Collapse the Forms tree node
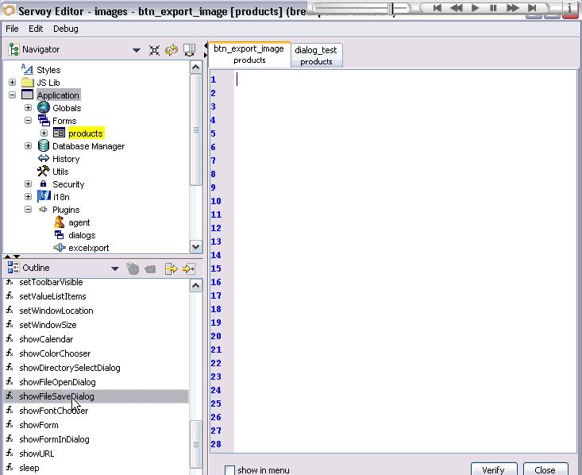 click(29, 121)
